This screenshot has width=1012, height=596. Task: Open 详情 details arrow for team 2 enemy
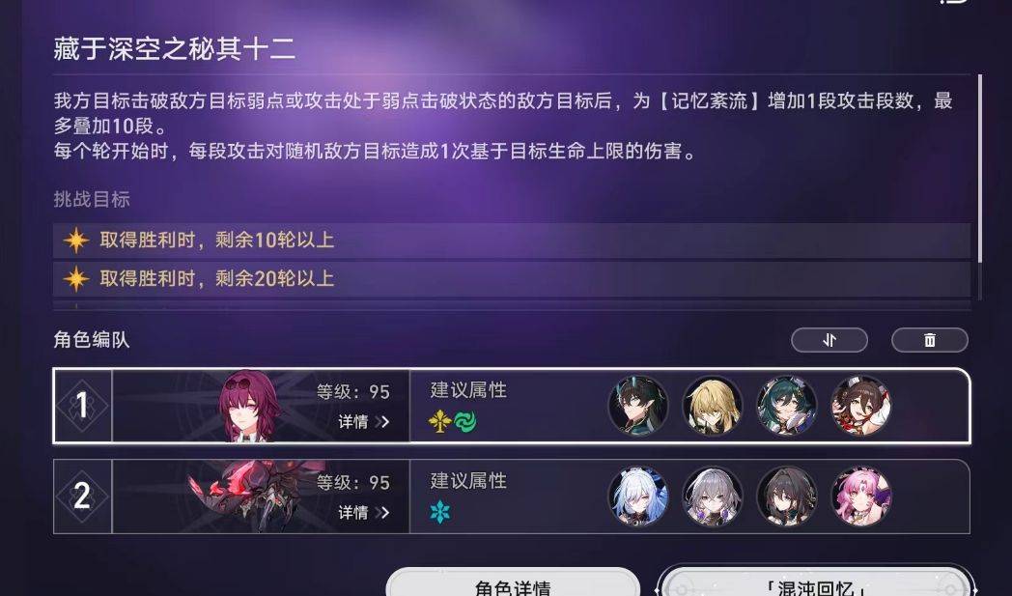coord(364,513)
